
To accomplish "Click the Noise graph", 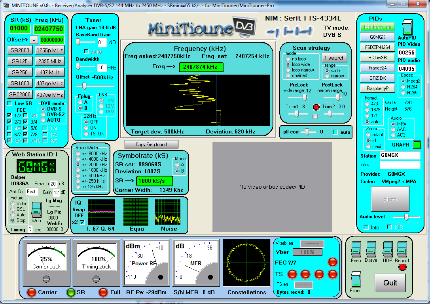I will 168,212.
